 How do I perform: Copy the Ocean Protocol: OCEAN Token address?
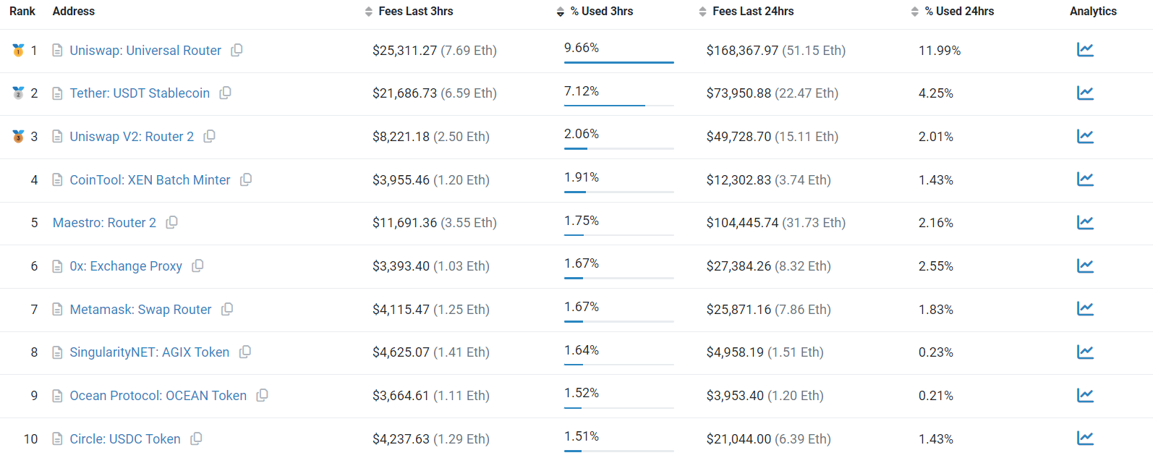tap(262, 395)
